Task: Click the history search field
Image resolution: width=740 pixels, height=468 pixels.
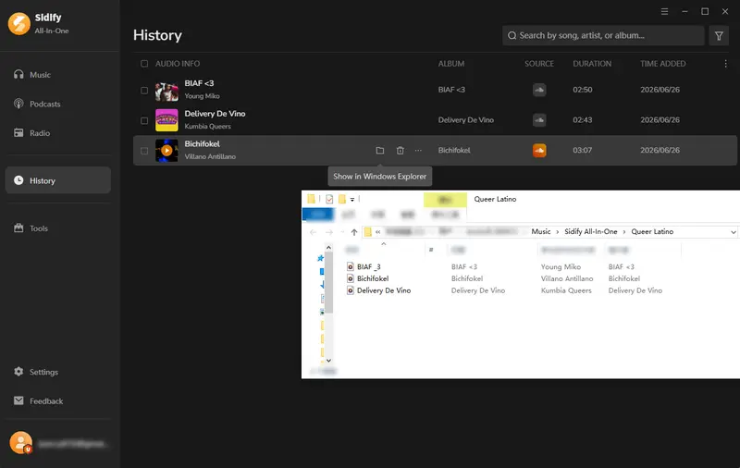Action: [603, 35]
